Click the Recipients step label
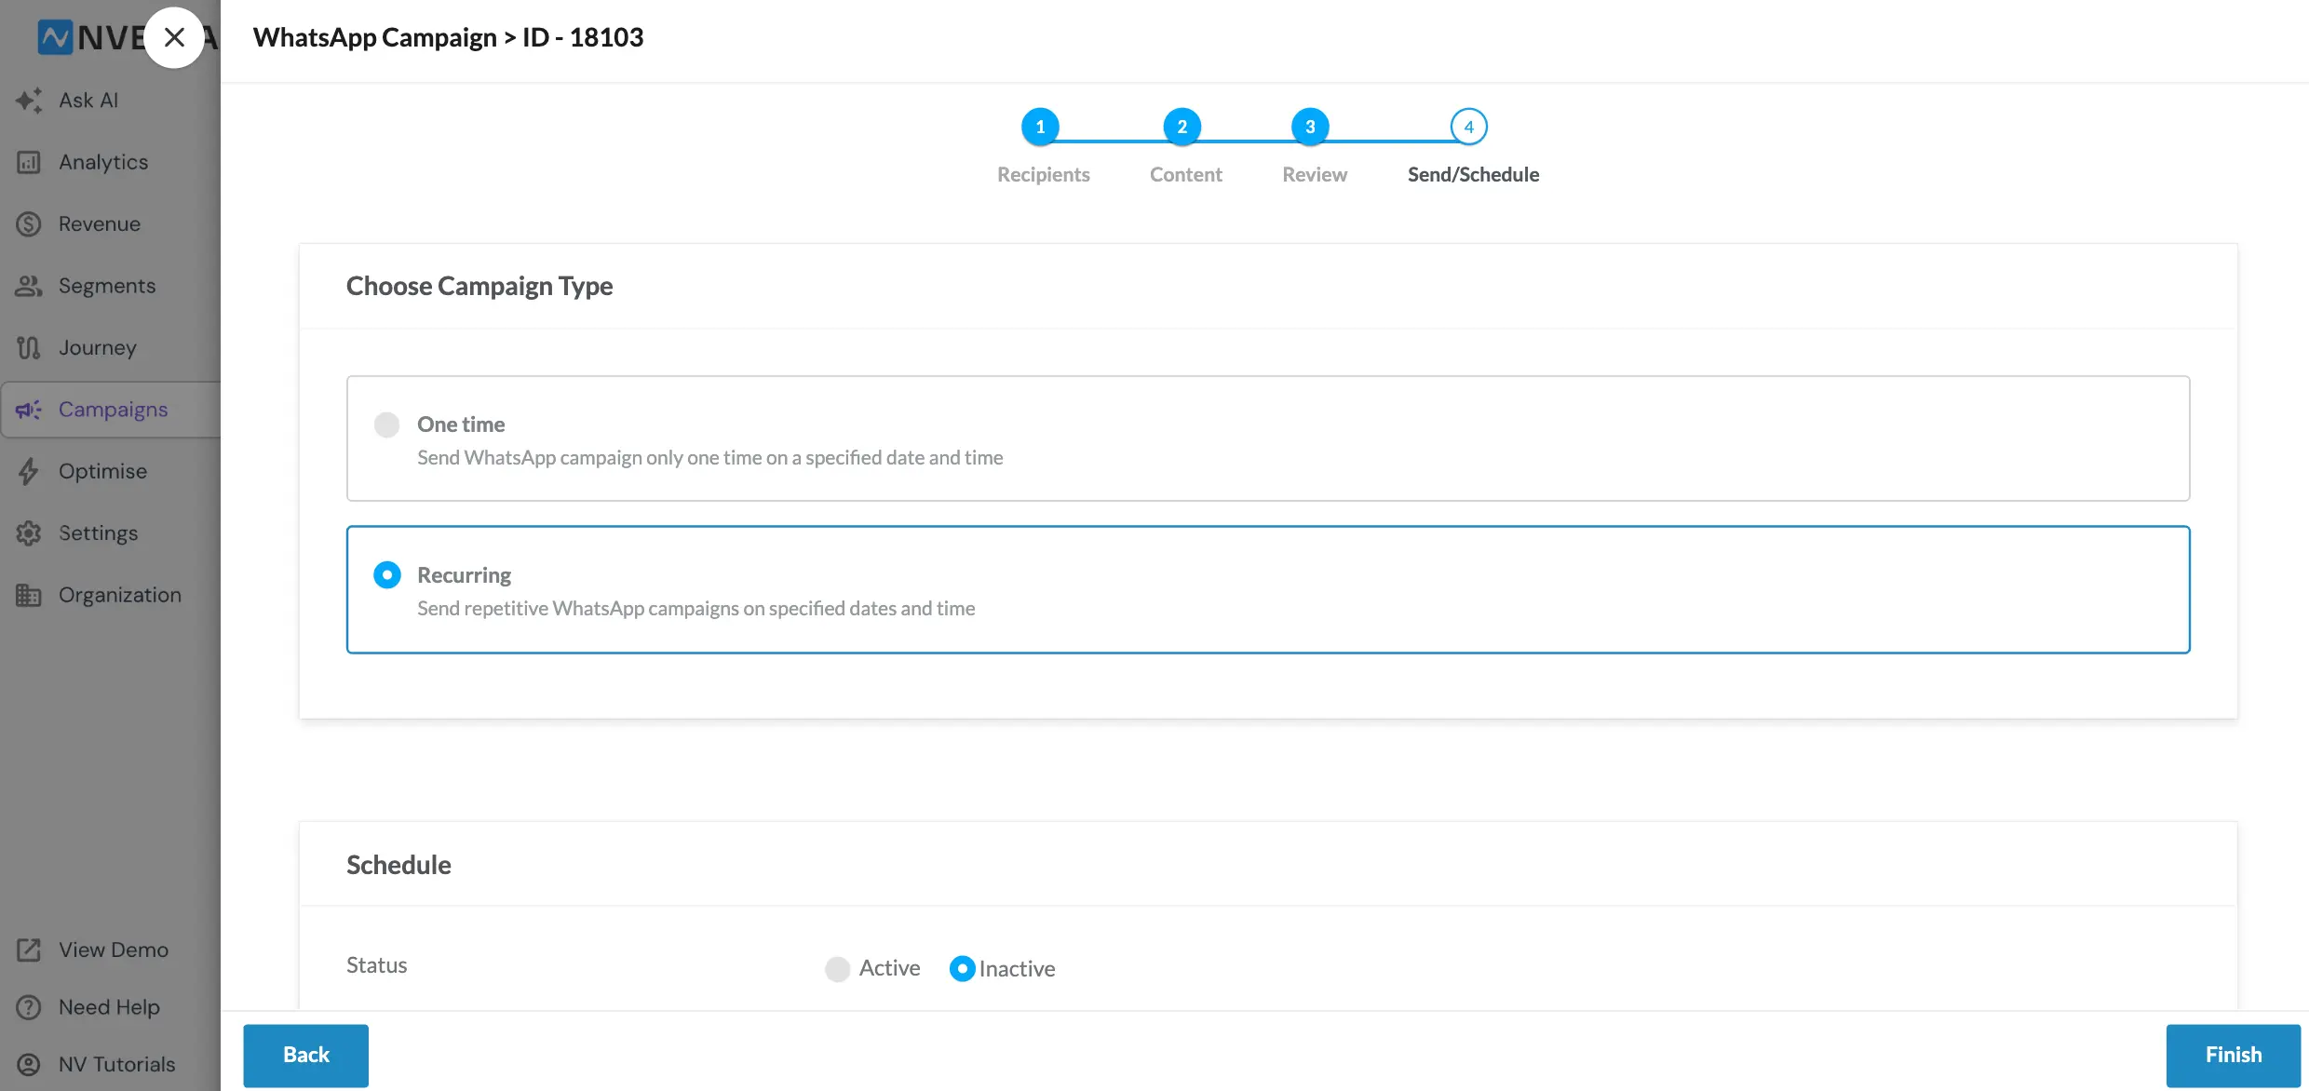 [x=1043, y=174]
